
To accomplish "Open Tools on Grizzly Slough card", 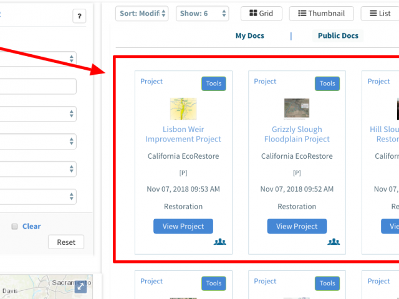I will click(327, 83).
